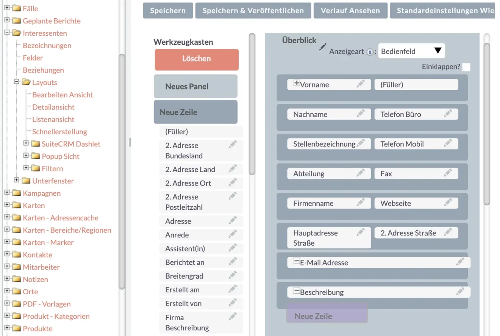Edit the Nachname field with pencil icon

point(361,113)
